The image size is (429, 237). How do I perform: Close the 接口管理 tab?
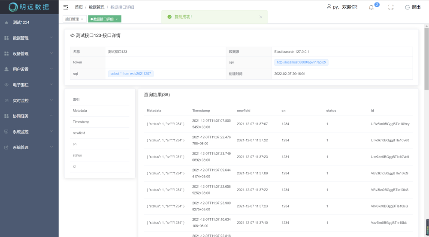pos(82,19)
